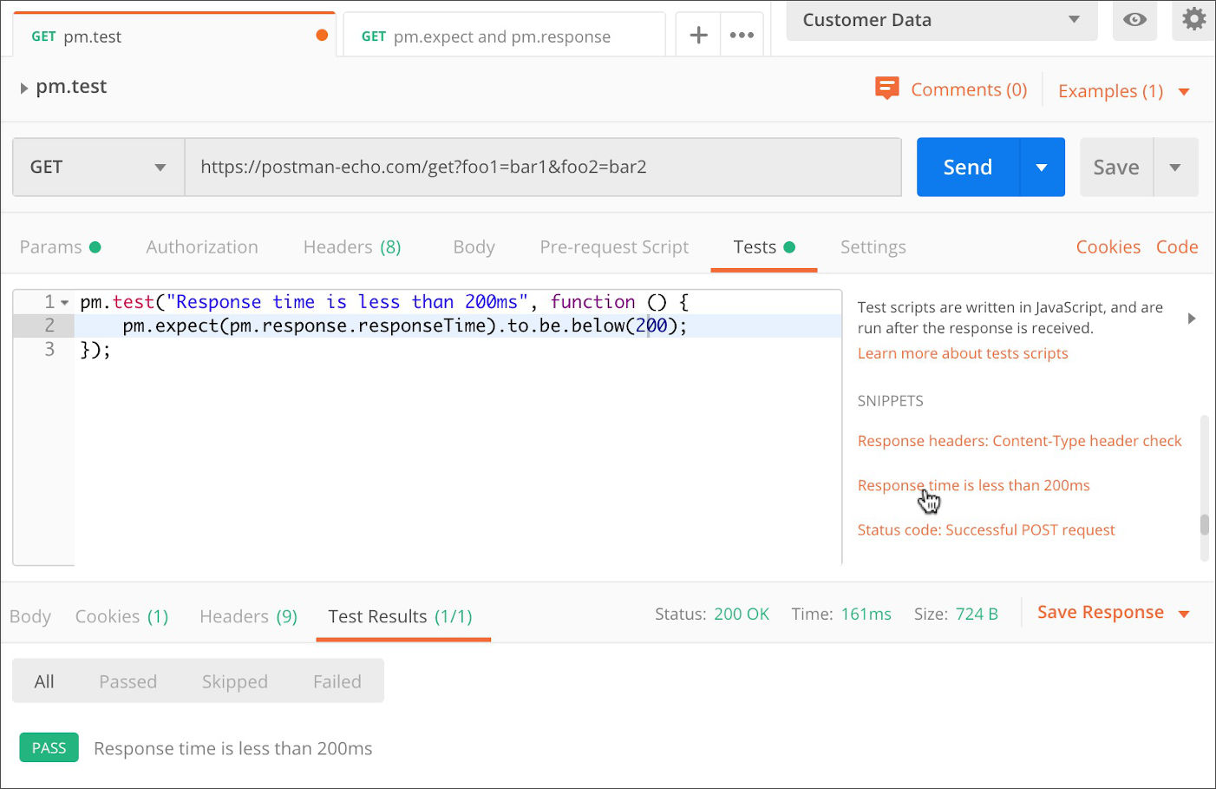
Task: Expand the pm.test request description triangle
Action: coord(24,88)
